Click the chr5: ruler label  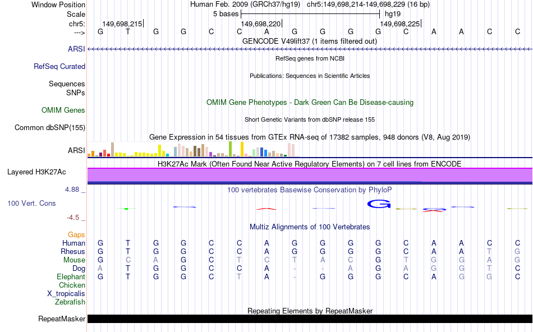click(77, 24)
